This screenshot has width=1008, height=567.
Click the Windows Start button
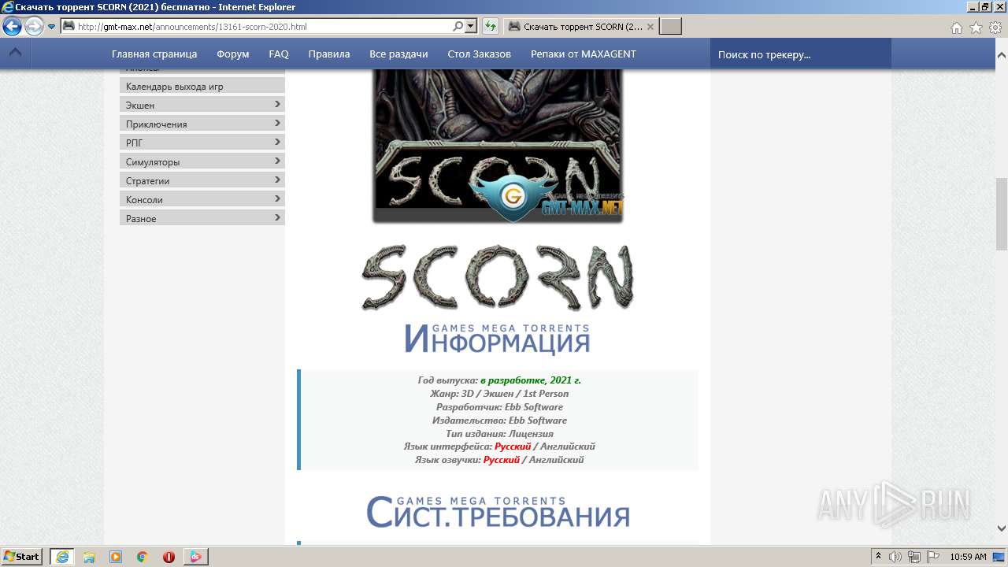pos(22,556)
